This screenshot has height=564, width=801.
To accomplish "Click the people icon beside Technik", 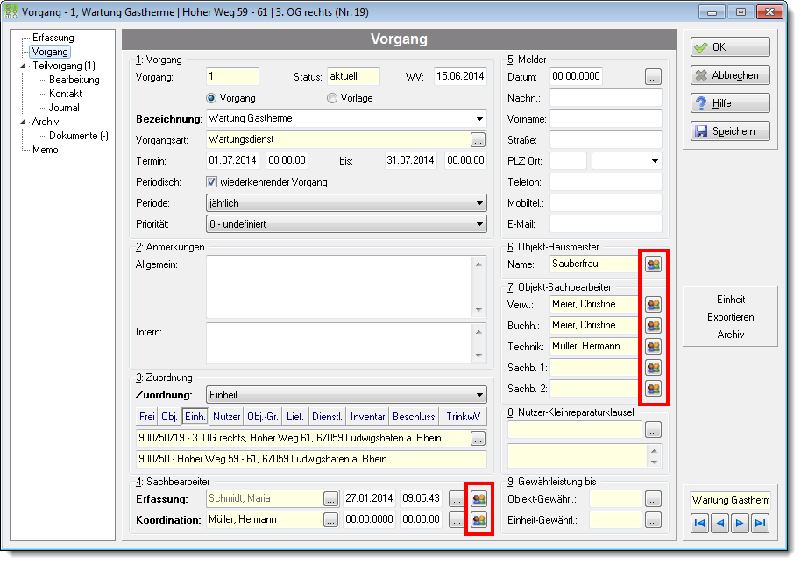I will [653, 347].
